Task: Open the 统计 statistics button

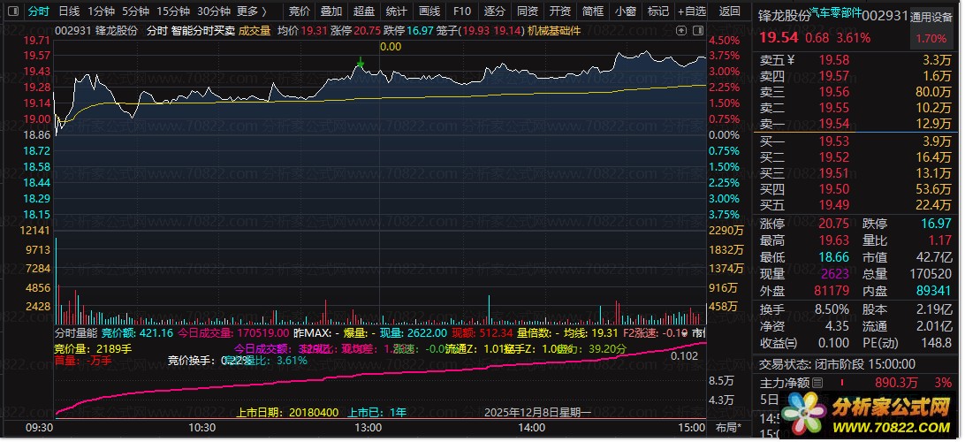Action: tap(396, 11)
